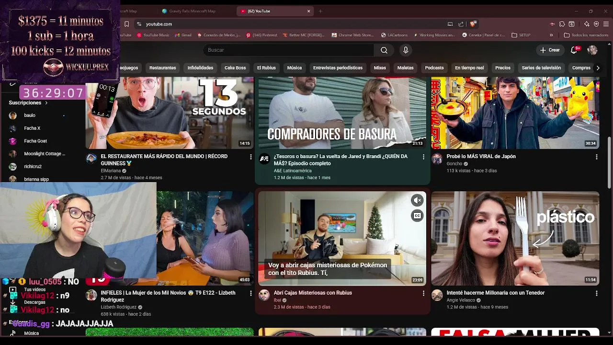Click the Brave Shields lion icon

tap(473, 24)
